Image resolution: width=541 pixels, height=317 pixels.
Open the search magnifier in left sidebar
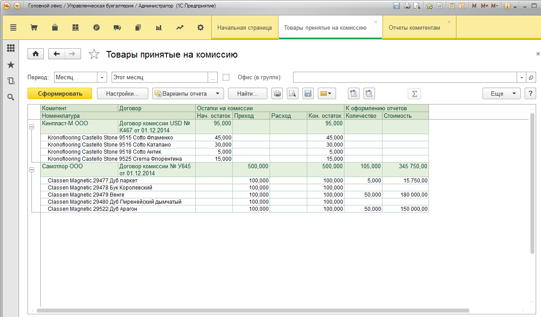11,97
